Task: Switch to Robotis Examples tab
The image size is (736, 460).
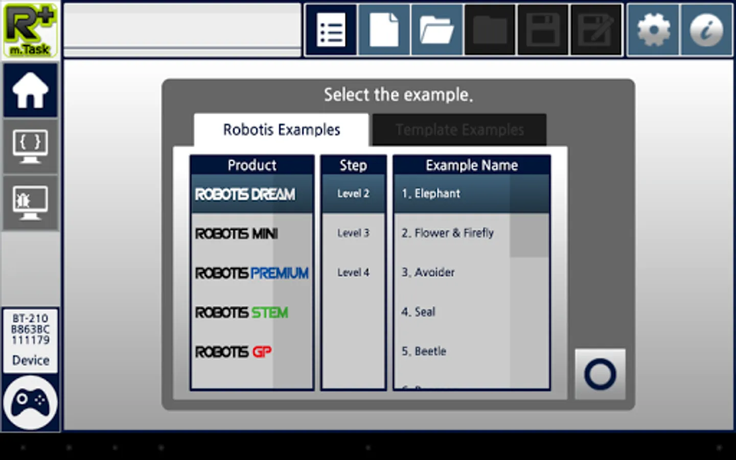Action: [281, 130]
